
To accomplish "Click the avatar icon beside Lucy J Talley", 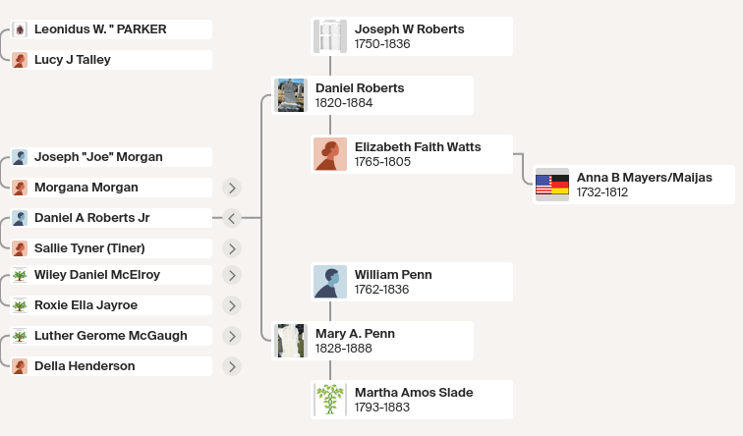I will coord(20,60).
